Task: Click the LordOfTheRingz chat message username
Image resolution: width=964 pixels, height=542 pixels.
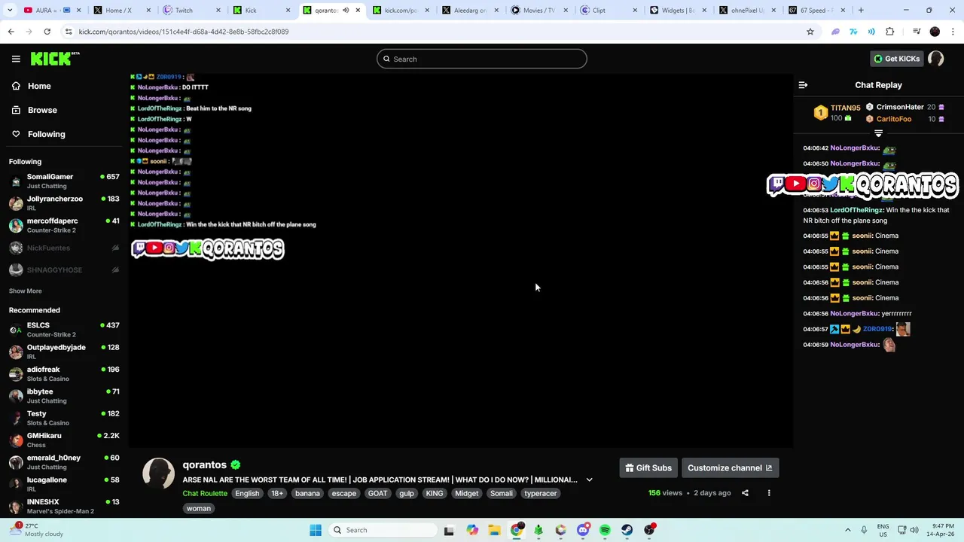Action: point(856,210)
